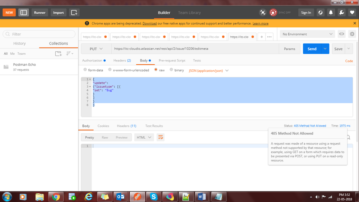Click the Download link in banner
Viewport: 359px width, 202px height.
(149, 23)
